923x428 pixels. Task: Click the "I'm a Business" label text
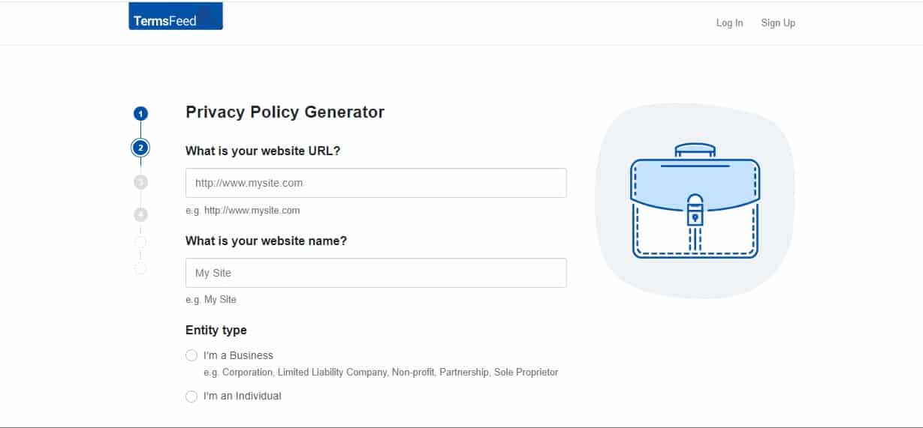click(x=238, y=355)
